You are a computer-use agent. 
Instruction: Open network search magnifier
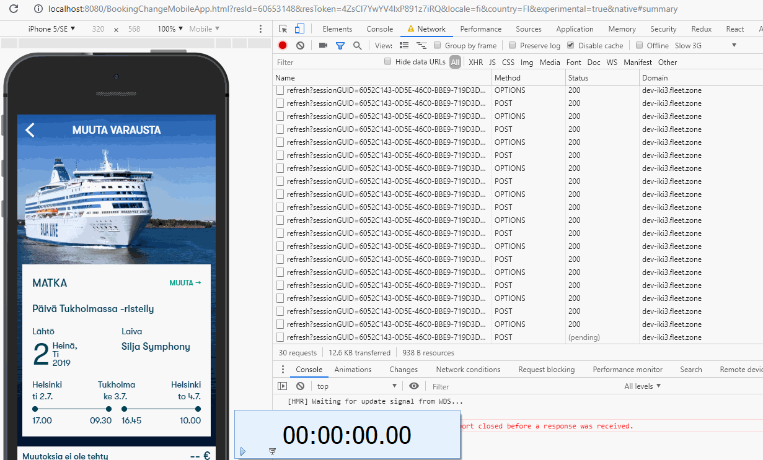(357, 45)
